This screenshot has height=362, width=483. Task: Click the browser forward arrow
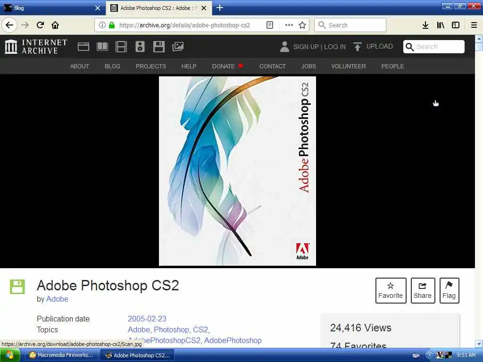[x=25, y=25]
